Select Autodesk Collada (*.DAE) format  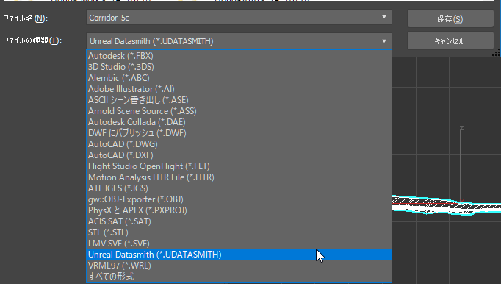pyautogui.click(x=239, y=122)
